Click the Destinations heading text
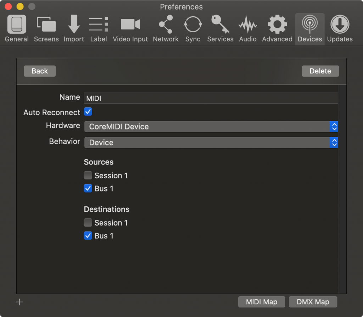The height and width of the screenshot is (317, 363). click(106, 209)
